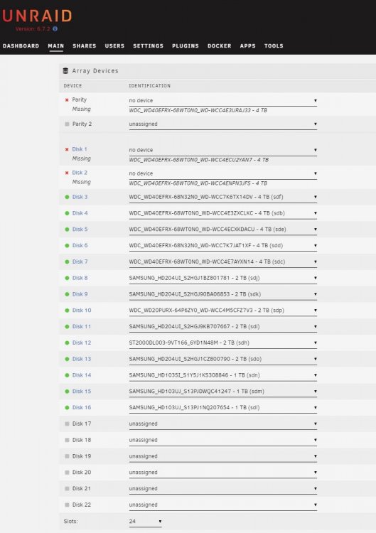Image resolution: width=376 pixels, height=533 pixels.
Task: Go to the Dashboard tab
Action: [21, 46]
